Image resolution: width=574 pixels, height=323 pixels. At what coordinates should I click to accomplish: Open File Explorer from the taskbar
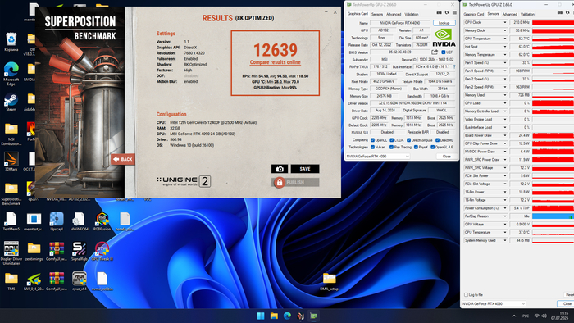pyautogui.click(x=274, y=316)
